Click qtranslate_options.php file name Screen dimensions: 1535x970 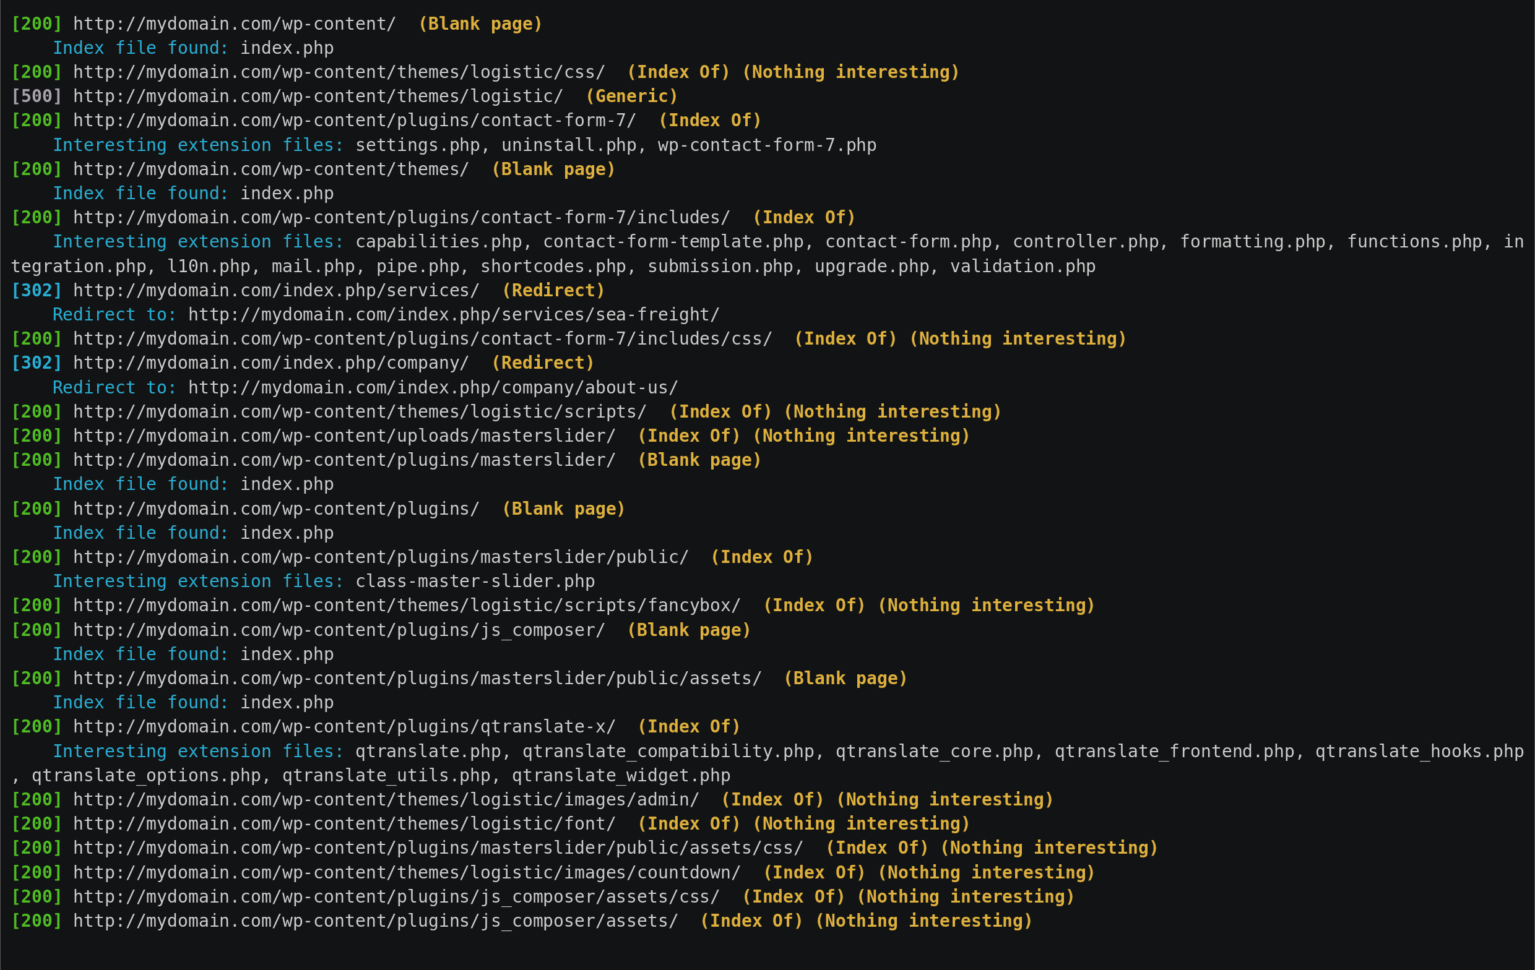[x=146, y=776]
